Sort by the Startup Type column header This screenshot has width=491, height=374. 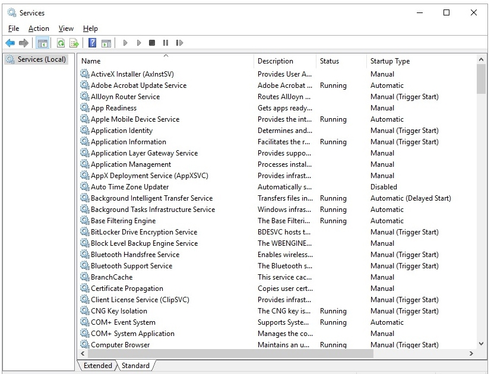[x=421, y=61]
